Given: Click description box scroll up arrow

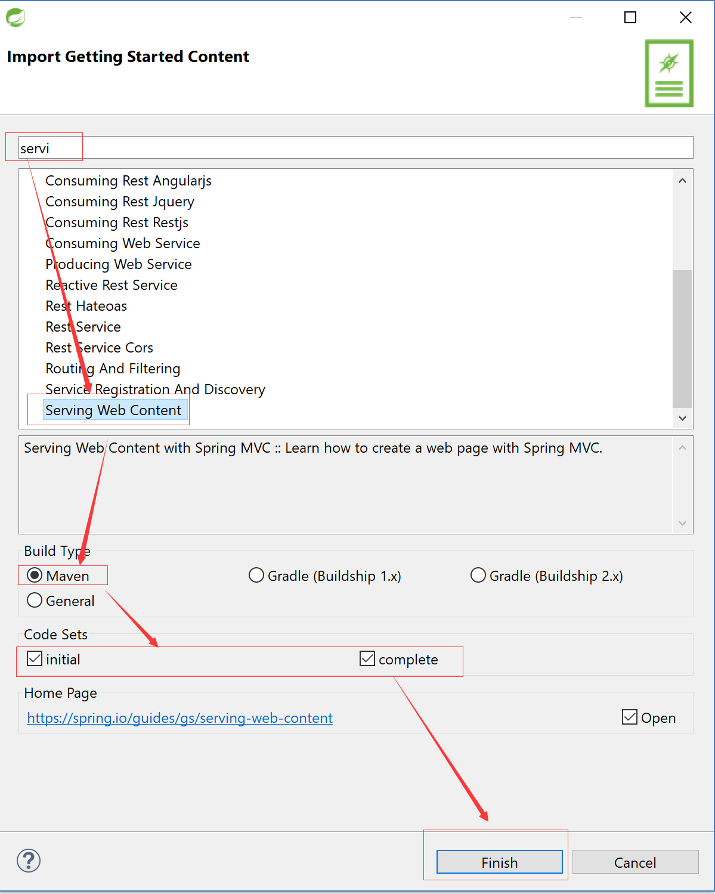Looking at the screenshot, I should point(682,448).
